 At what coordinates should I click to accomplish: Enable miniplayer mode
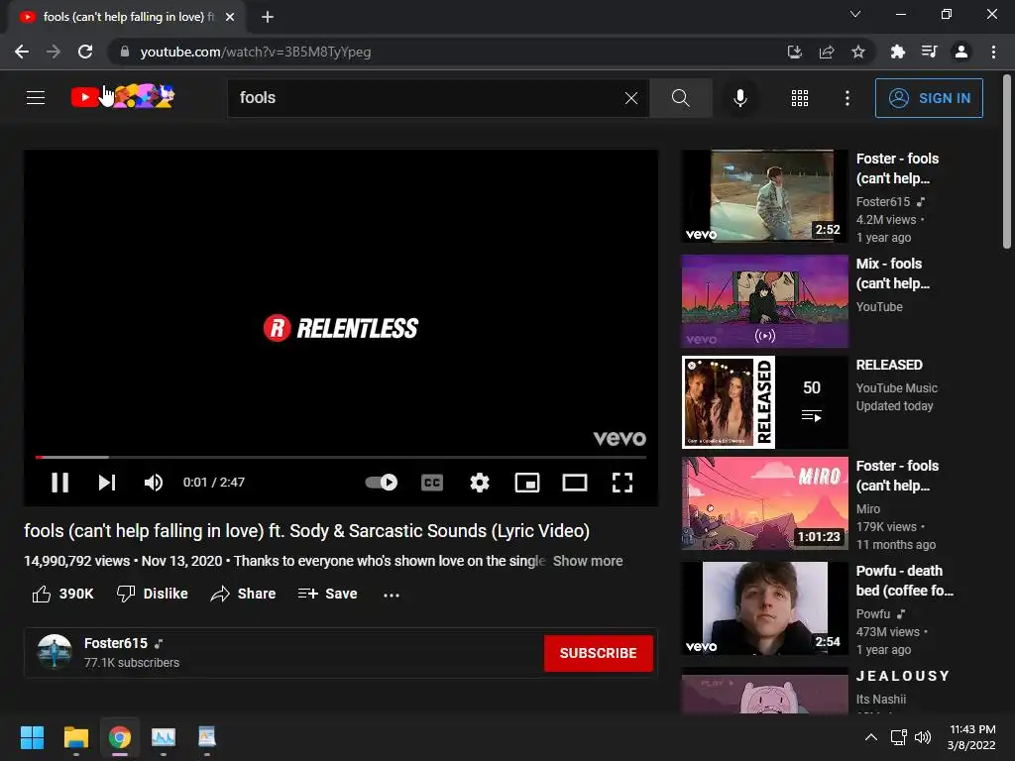527,483
